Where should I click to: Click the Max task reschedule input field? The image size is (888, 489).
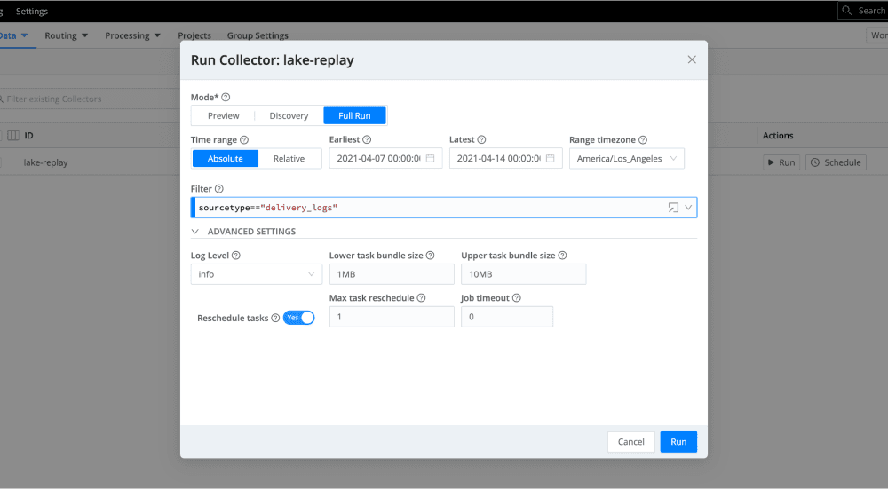391,317
